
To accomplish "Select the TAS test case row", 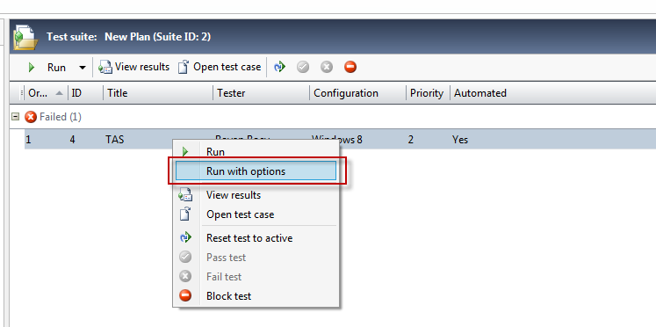I will pos(340,140).
